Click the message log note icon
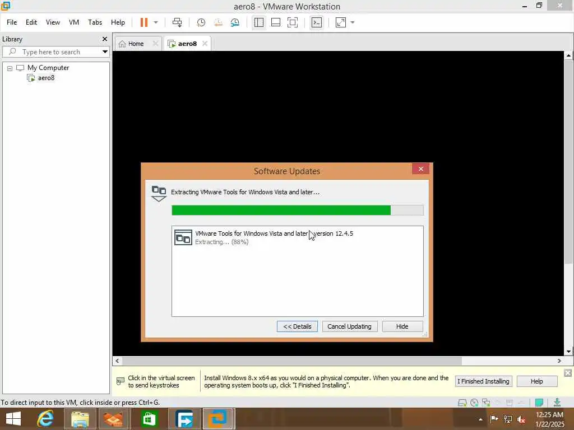The height and width of the screenshot is (430, 574). (x=539, y=403)
